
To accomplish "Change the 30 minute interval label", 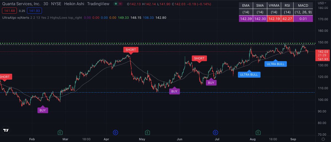I will [x=46, y=4].
